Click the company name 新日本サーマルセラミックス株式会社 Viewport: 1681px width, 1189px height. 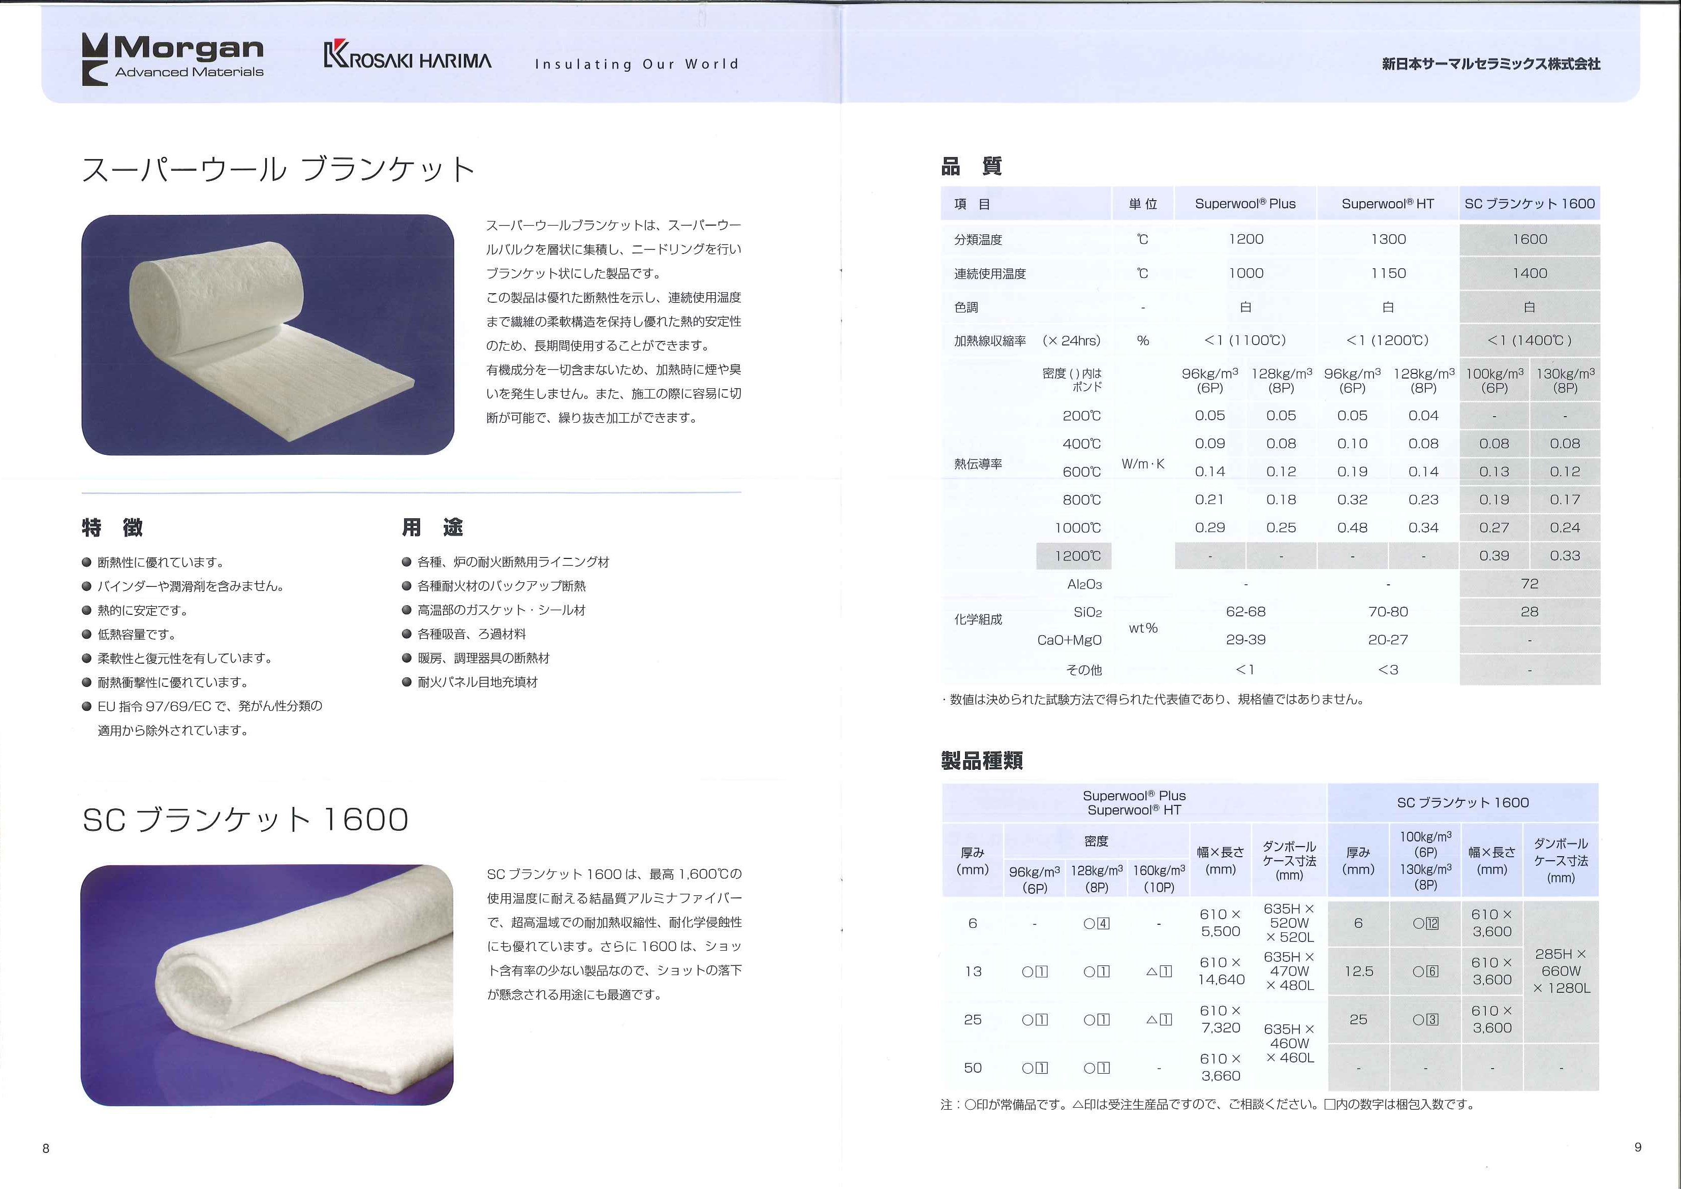[x=1491, y=65]
